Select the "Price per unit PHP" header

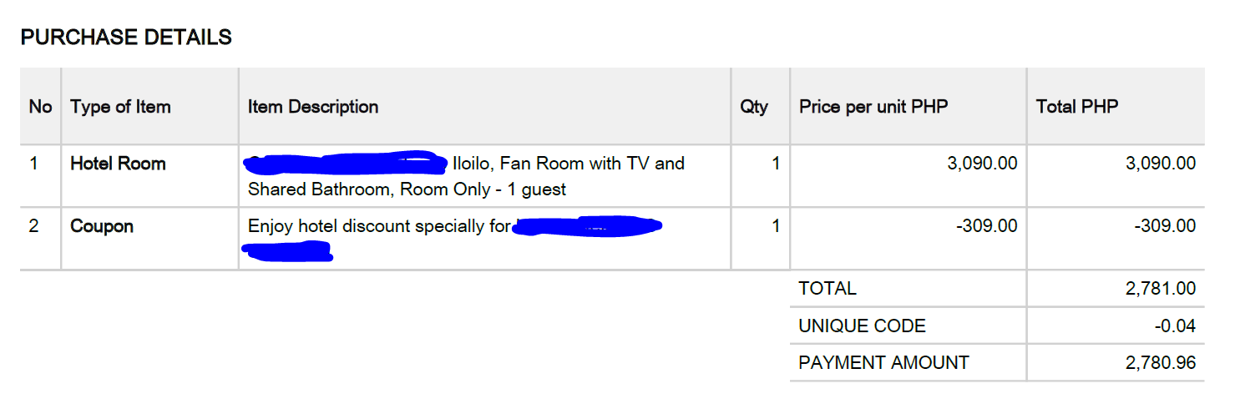pos(873,107)
